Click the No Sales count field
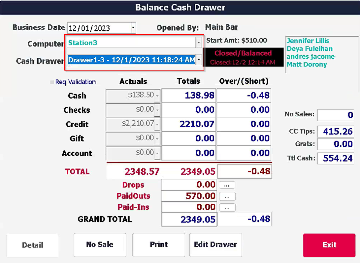Screen dimensions: 360x263 point(336,115)
